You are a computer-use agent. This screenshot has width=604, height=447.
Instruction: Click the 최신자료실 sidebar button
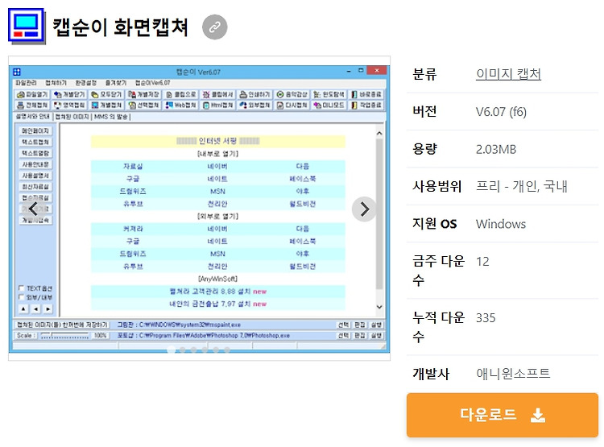pos(35,187)
